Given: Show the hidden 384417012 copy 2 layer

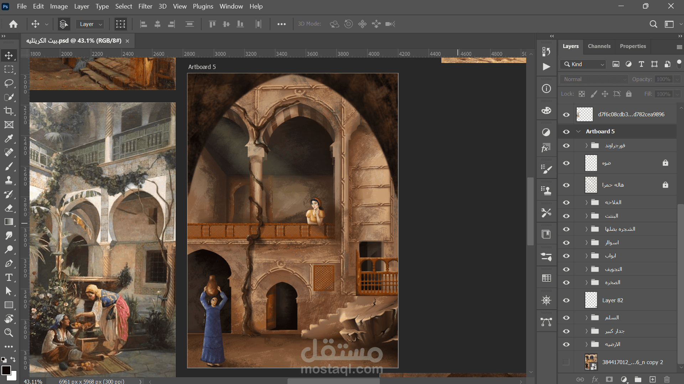Looking at the screenshot, I should (x=566, y=362).
